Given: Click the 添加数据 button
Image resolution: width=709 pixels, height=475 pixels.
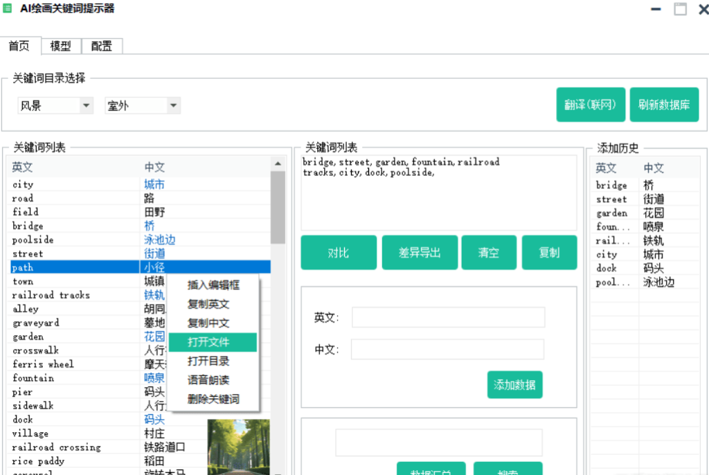Looking at the screenshot, I should click(514, 385).
